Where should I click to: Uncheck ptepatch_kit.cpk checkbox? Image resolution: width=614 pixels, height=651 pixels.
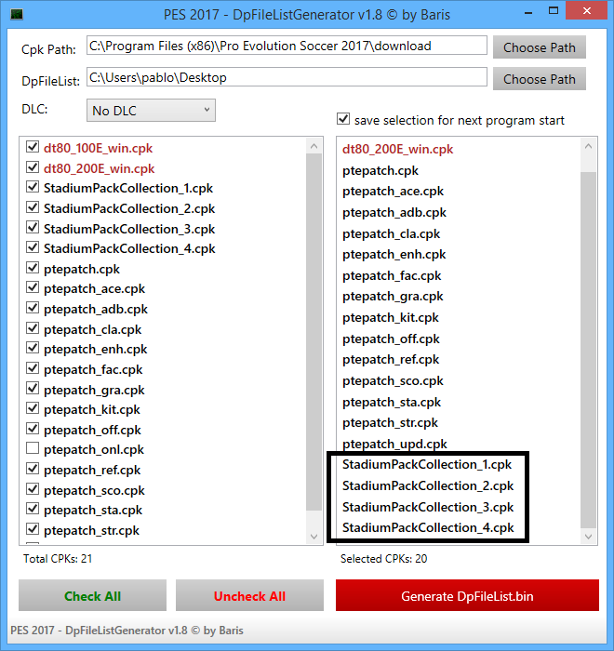(x=33, y=408)
